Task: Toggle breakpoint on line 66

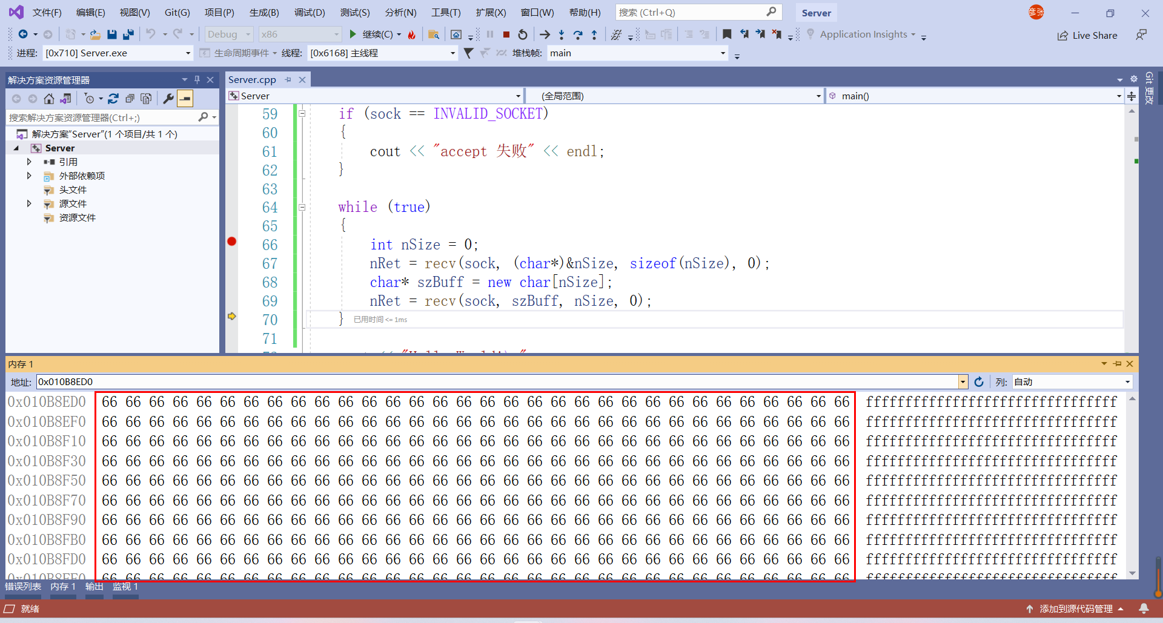Action: coord(231,242)
